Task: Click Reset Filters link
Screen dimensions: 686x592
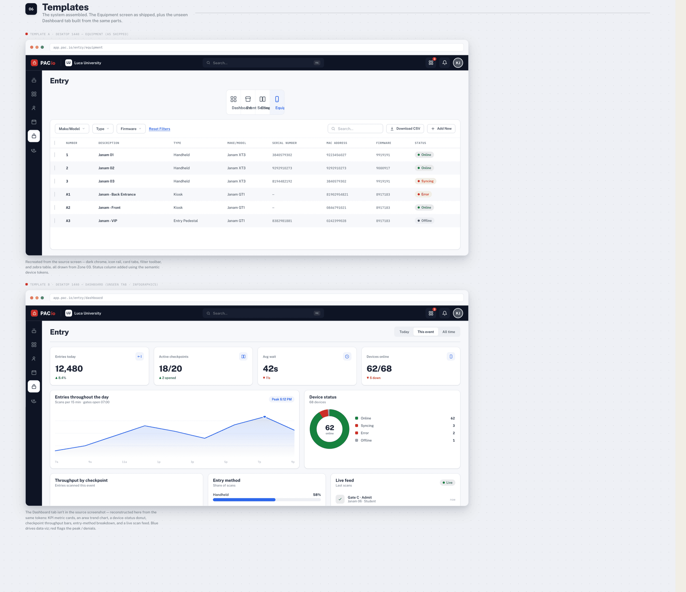Action: pyautogui.click(x=160, y=129)
